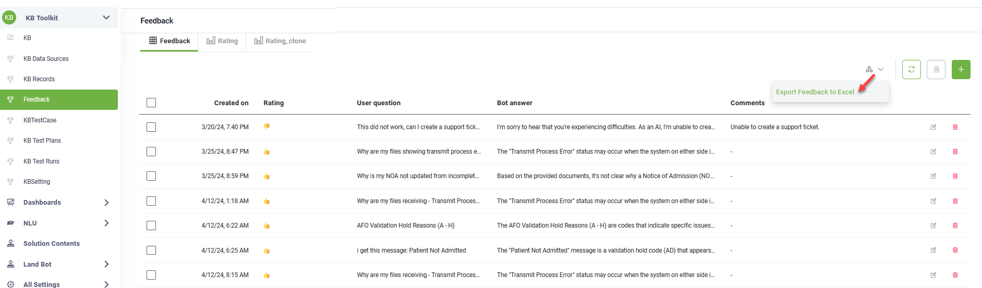Sort by the Comments column header
982x288 pixels.
coord(747,103)
